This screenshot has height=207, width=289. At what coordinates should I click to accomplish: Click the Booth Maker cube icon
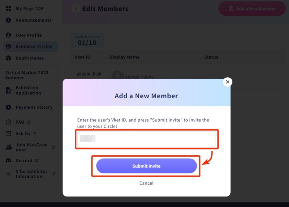point(9,58)
